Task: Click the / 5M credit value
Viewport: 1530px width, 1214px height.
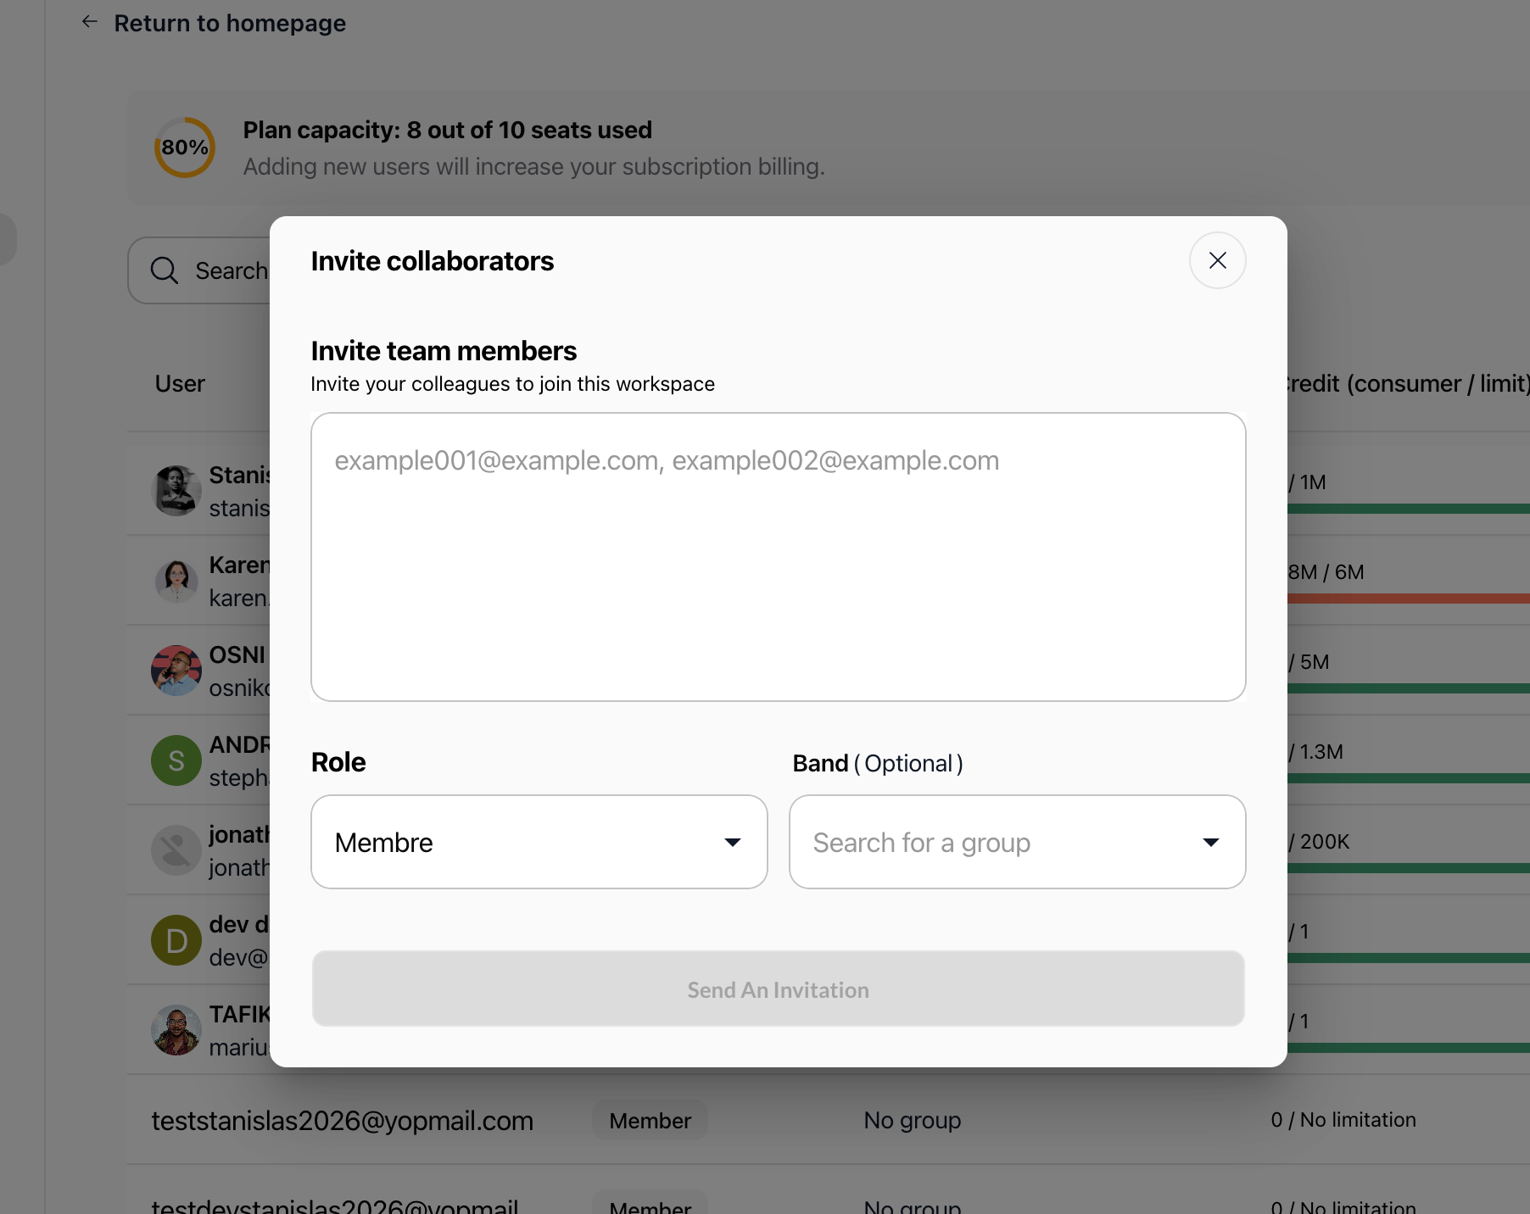Action: click(1309, 662)
